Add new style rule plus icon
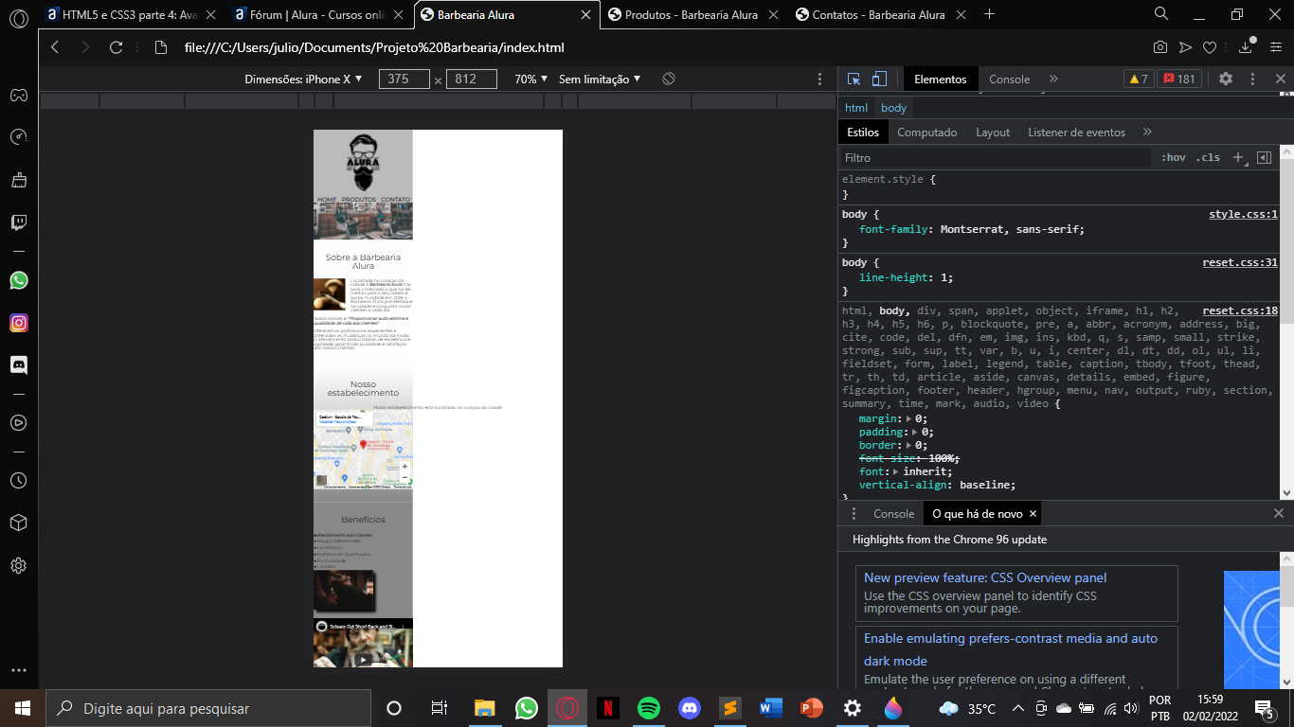1294x727 pixels. coord(1238,158)
